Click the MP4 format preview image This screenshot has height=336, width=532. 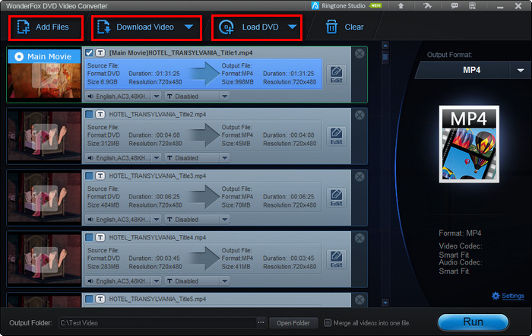(x=469, y=144)
